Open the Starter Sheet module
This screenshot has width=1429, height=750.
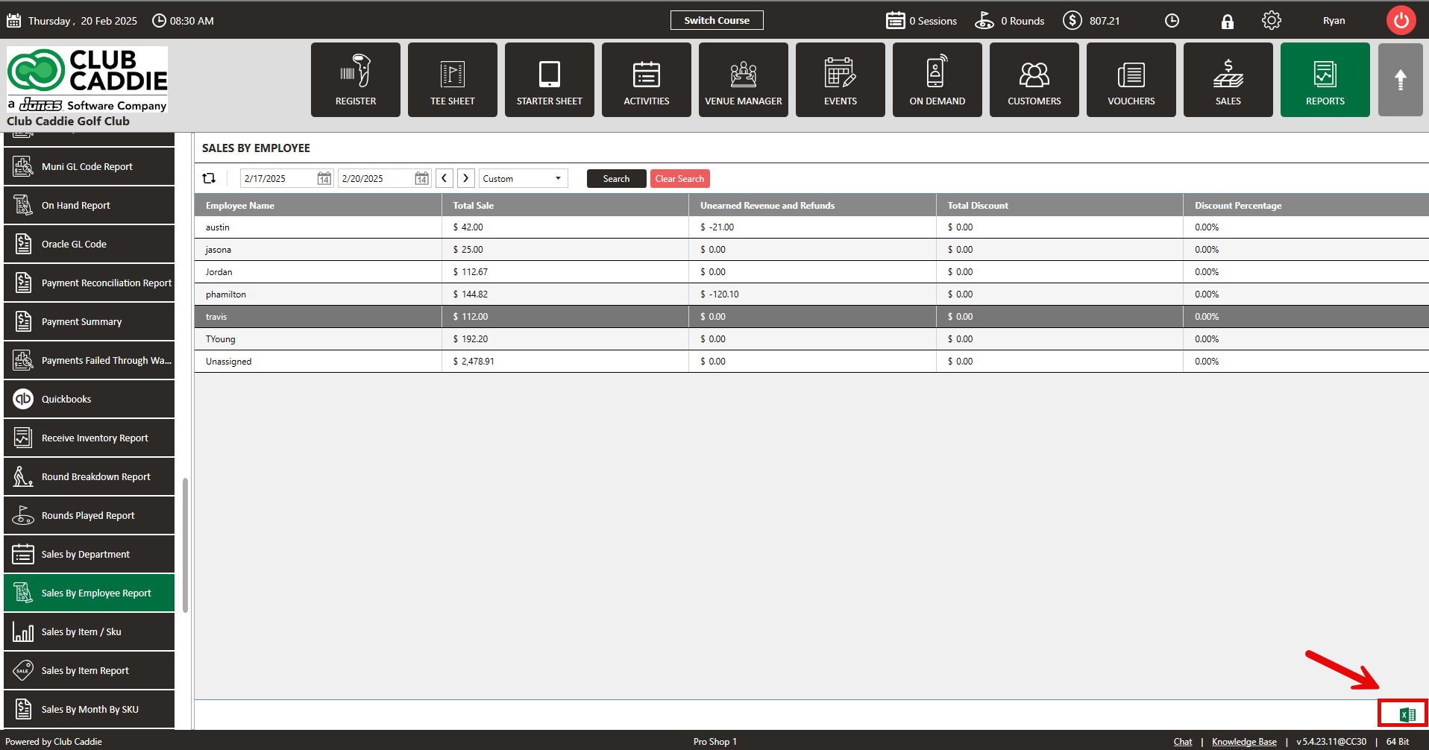[x=550, y=80]
